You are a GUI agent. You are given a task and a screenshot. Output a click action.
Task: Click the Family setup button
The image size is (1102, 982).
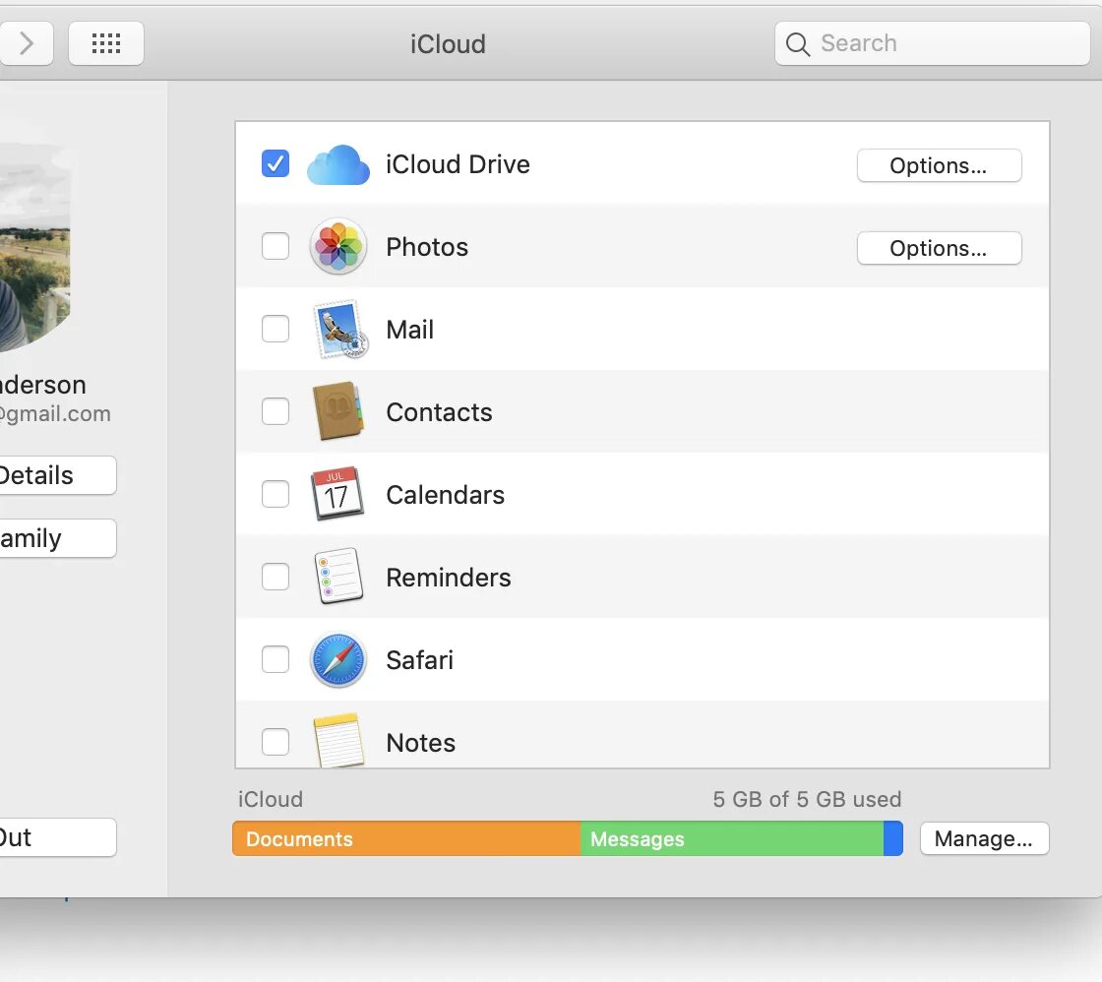pos(56,538)
